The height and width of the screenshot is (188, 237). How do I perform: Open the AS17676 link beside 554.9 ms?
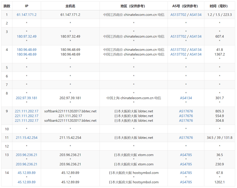coord(186,116)
